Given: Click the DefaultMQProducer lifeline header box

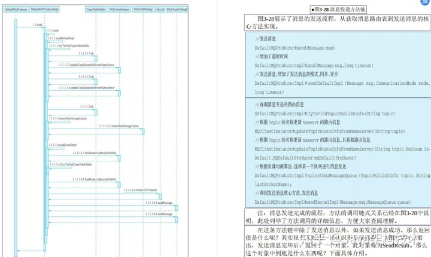Looking at the screenshot, I should [16, 10].
